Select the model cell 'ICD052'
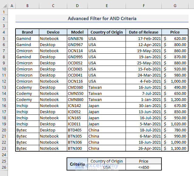 point(77,112)
